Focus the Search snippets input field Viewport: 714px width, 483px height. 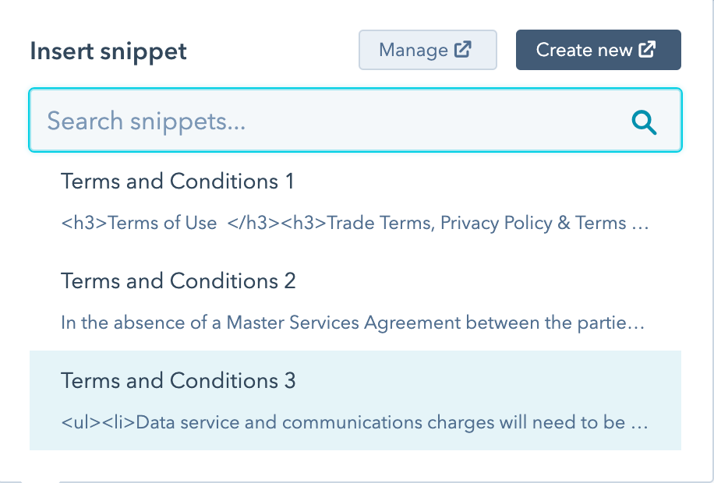coord(355,120)
